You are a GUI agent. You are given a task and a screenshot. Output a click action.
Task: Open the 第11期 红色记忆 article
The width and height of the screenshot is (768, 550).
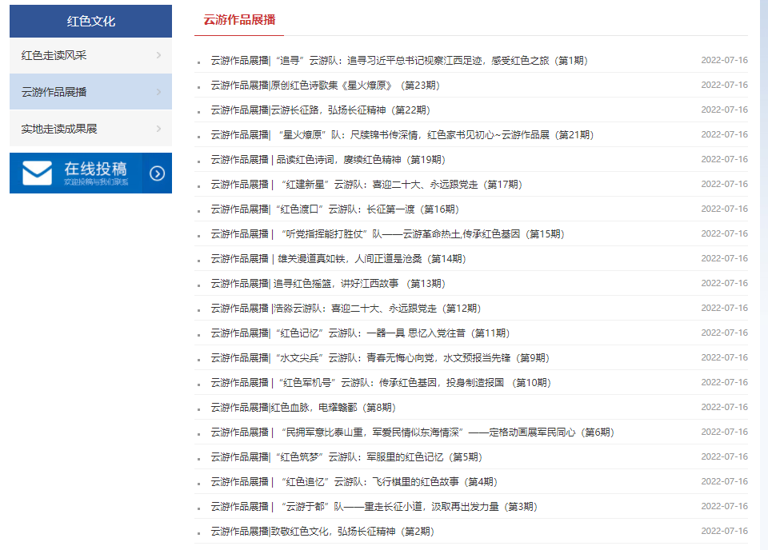pos(359,333)
